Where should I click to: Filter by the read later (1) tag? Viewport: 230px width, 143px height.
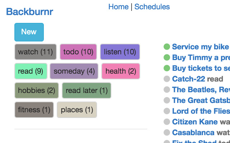tap(87, 90)
